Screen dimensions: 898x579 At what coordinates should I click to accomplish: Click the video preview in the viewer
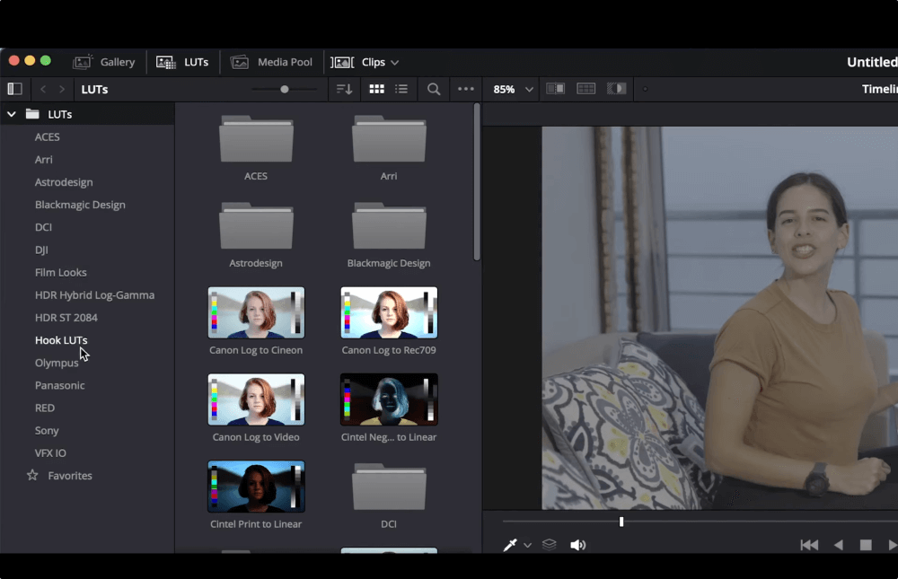[x=720, y=318]
